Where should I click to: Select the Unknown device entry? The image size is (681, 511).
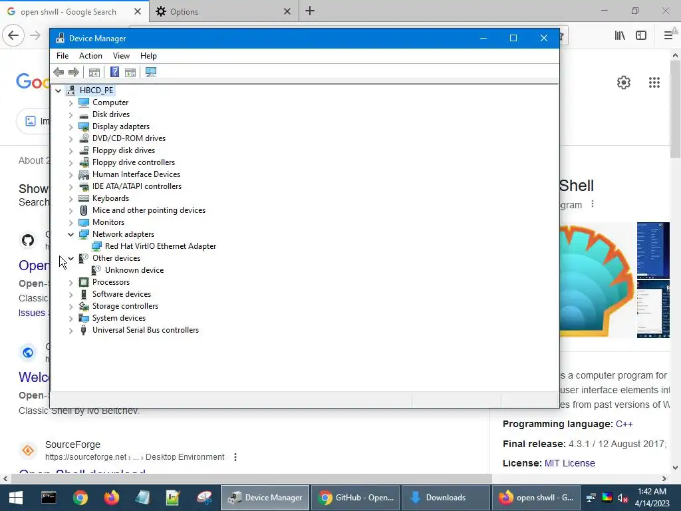134,270
